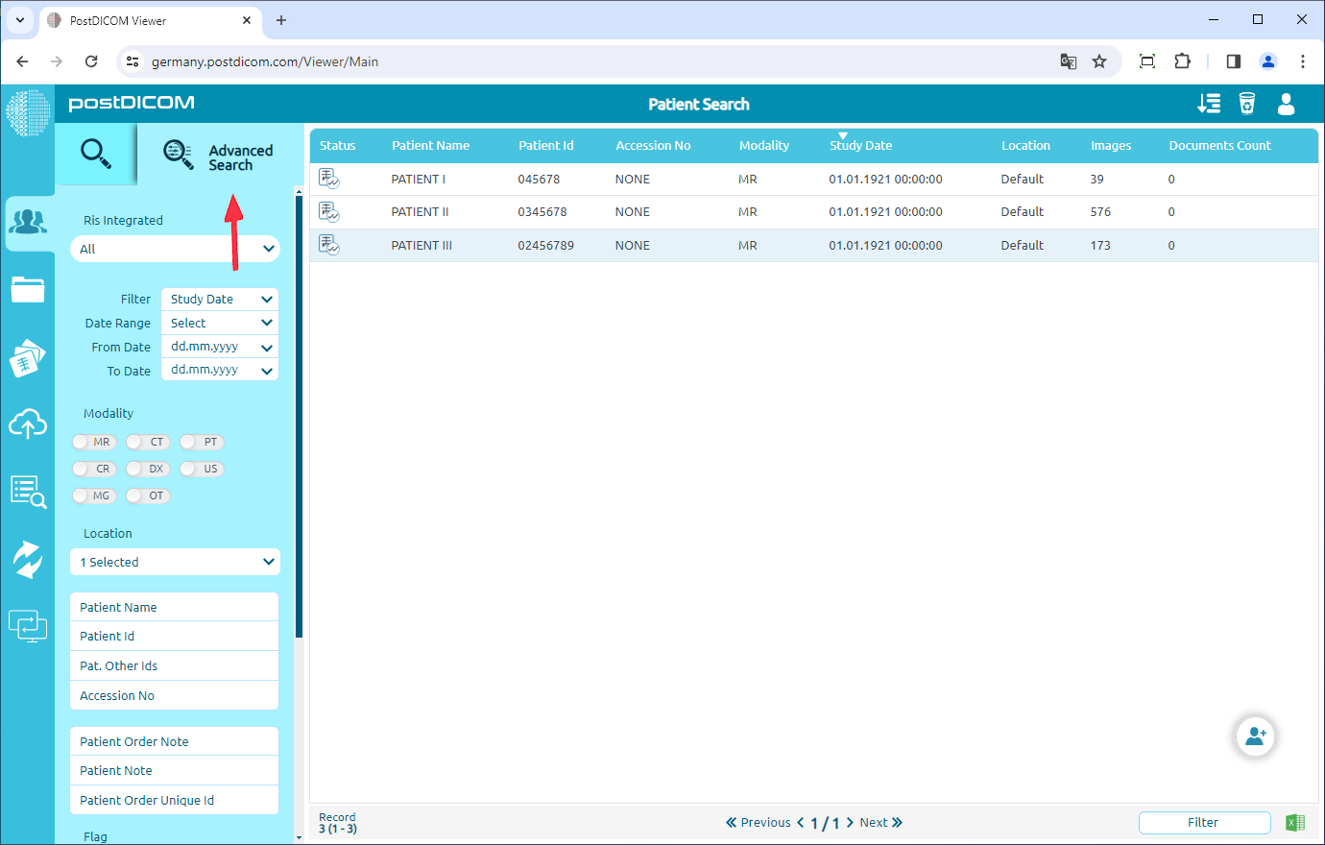Expand the Date Range selector
Viewport: 1325px width, 845px height.
coord(219,323)
